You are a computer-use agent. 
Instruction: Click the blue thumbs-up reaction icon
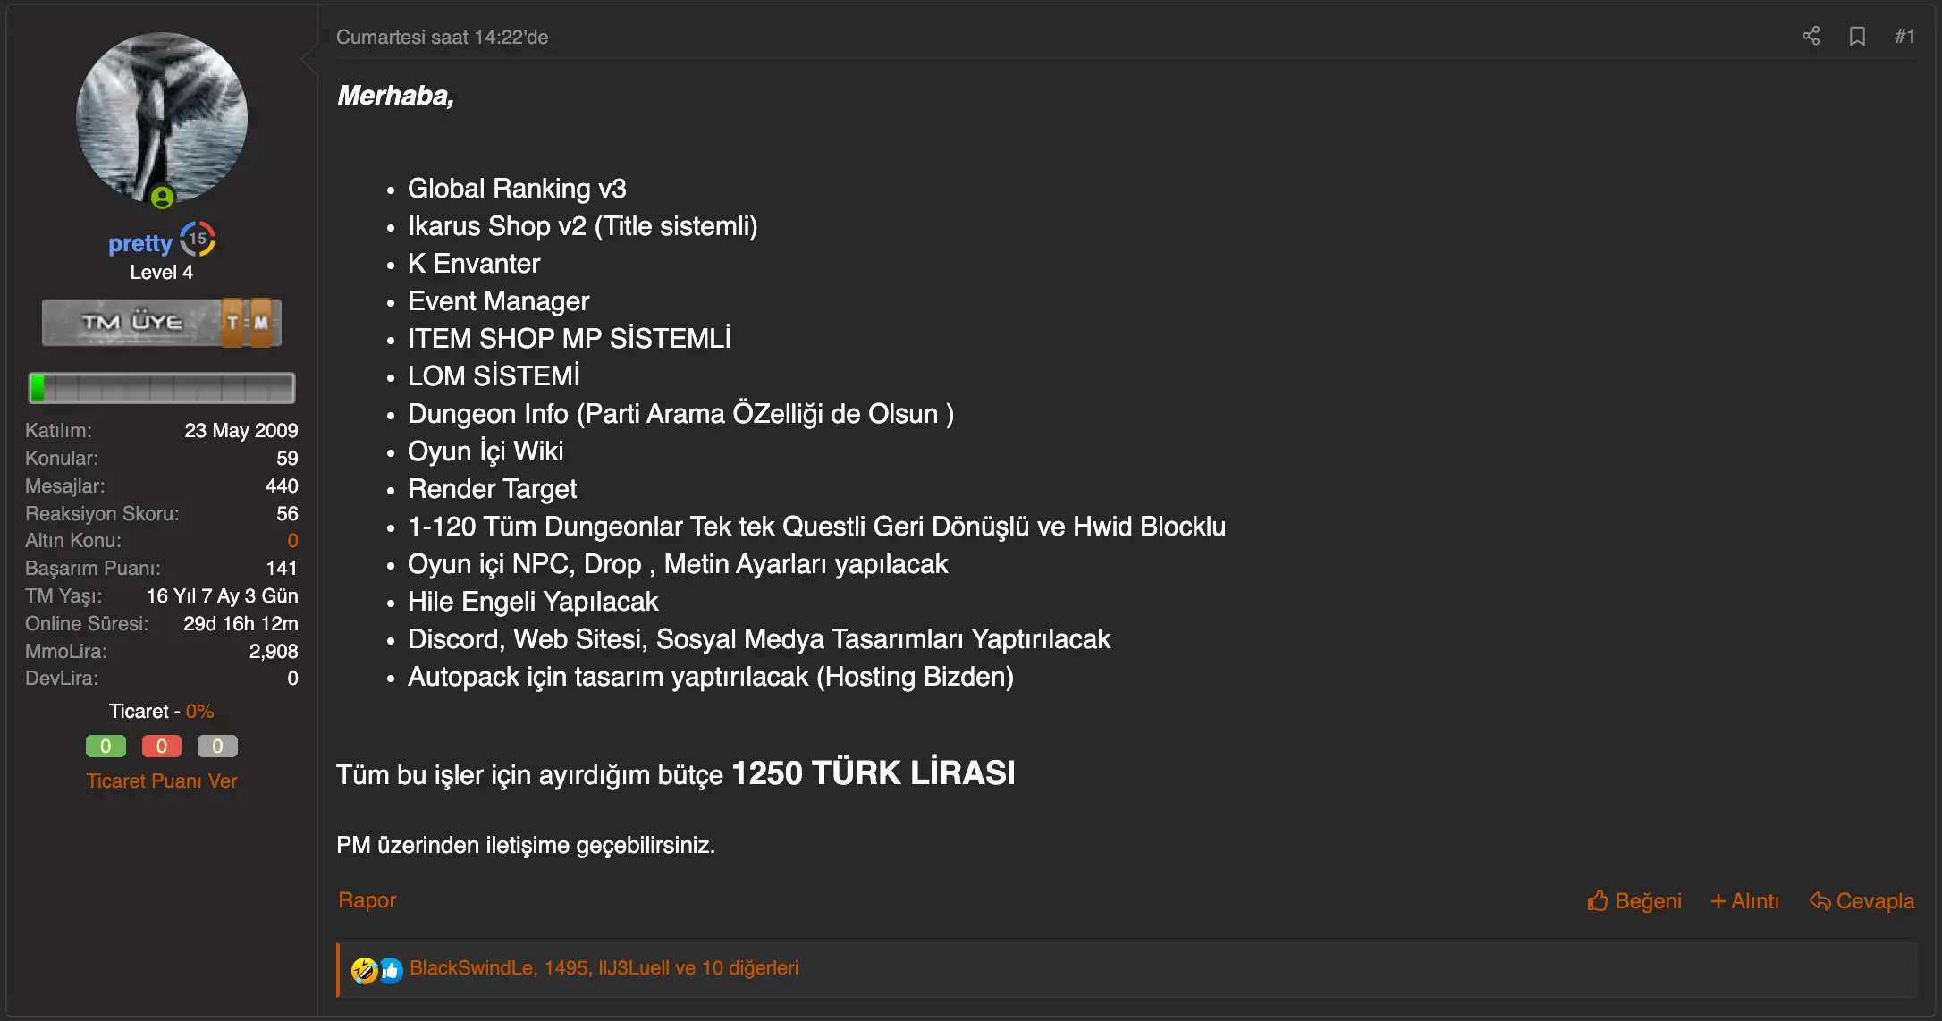pos(391,969)
